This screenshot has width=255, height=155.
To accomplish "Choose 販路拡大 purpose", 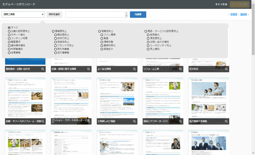I will (x=102, y=49).
